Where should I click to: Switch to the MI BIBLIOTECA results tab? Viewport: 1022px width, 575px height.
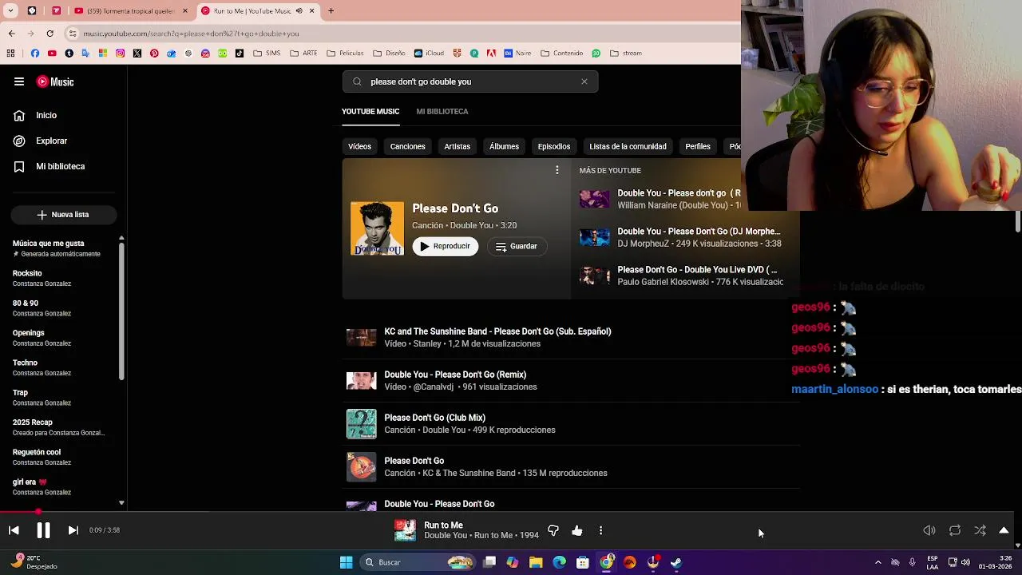[x=442, y=111]
